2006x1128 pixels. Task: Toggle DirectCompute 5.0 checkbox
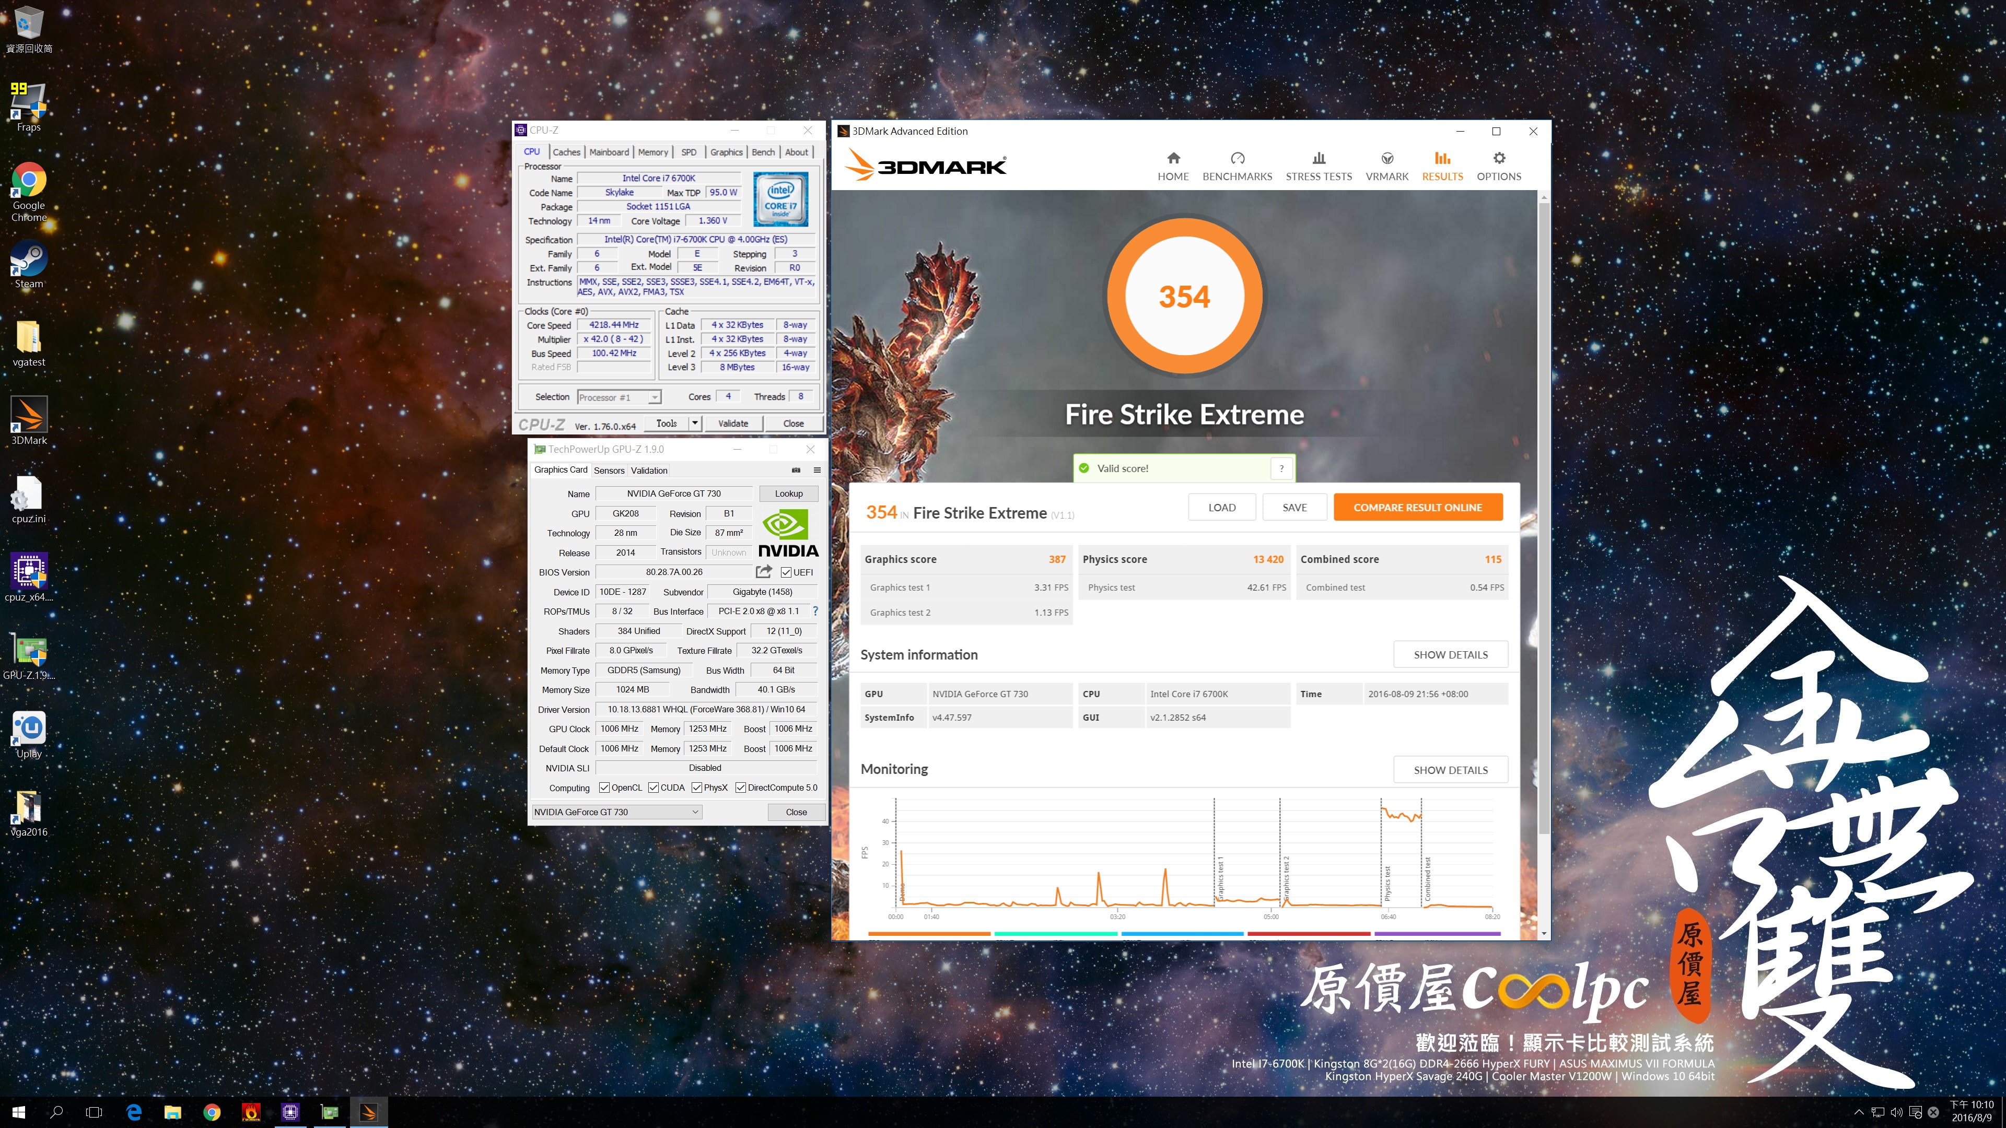pos(741,788)
